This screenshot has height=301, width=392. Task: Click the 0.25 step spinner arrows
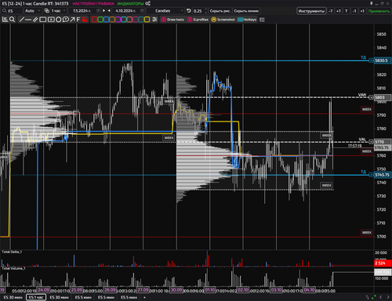pos(205,11)
